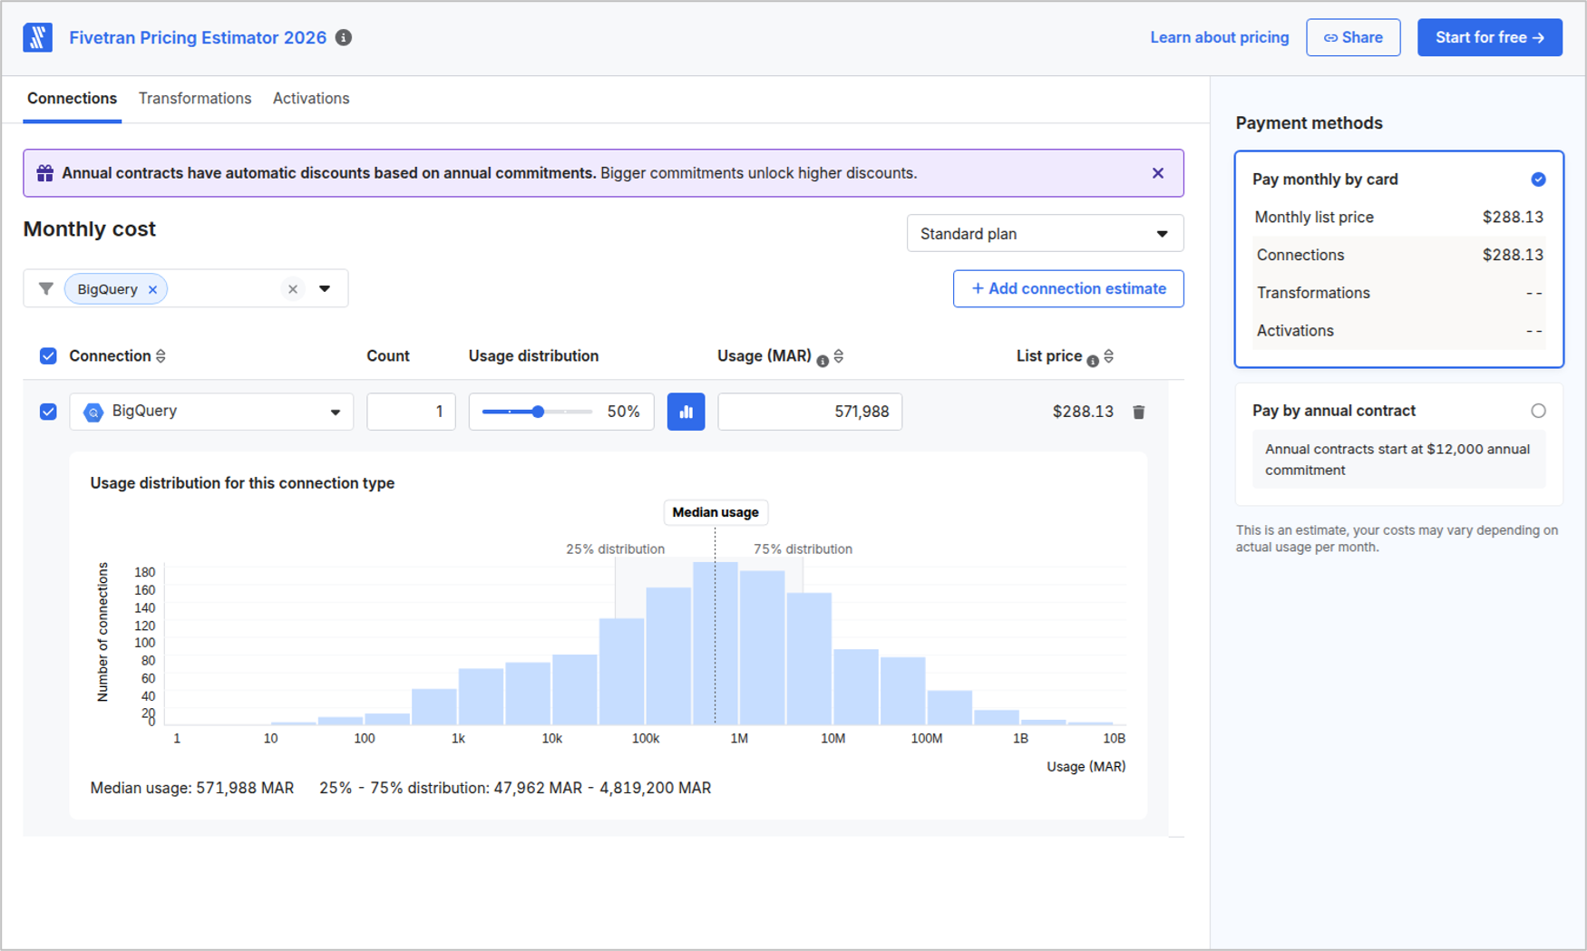Toggle the usage distribution chart icon
The width and height of the screenshot is (1587, 951).
(x=686, y=412)
